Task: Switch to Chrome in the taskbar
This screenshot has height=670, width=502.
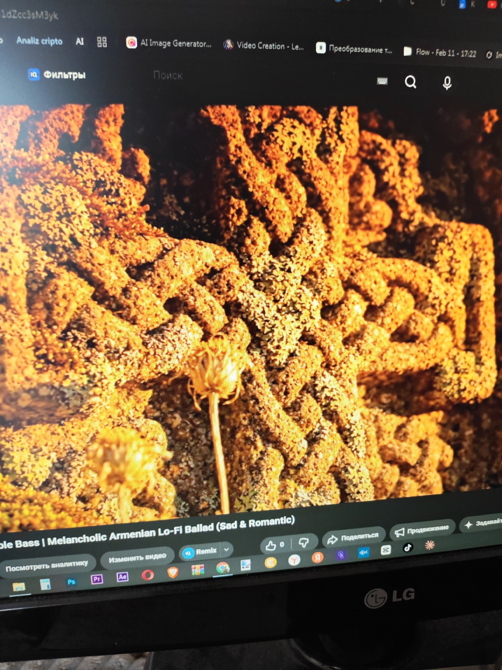Action: pyautogui.click(x=223, y=567)
